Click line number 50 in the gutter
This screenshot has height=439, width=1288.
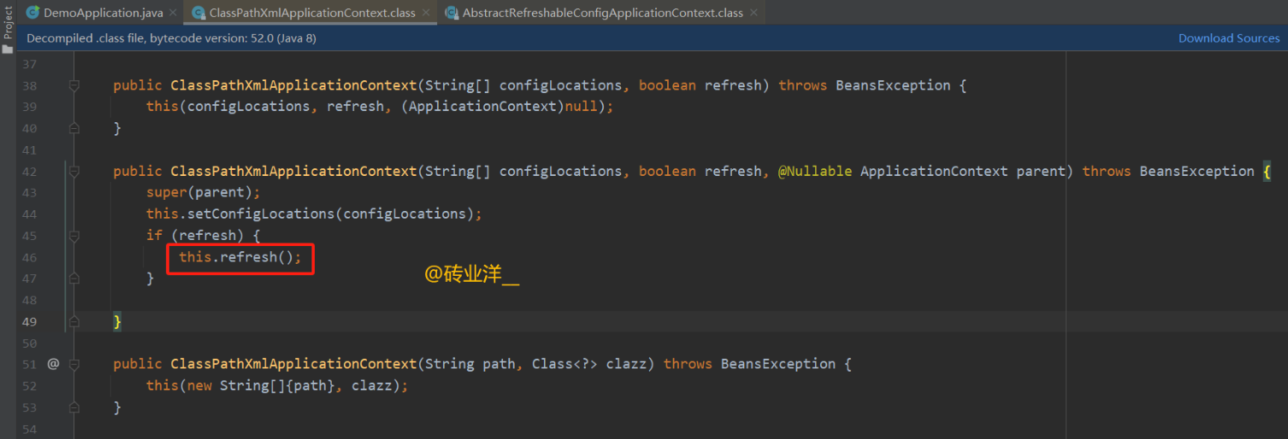pyautogui.click(x=28, y=342)
